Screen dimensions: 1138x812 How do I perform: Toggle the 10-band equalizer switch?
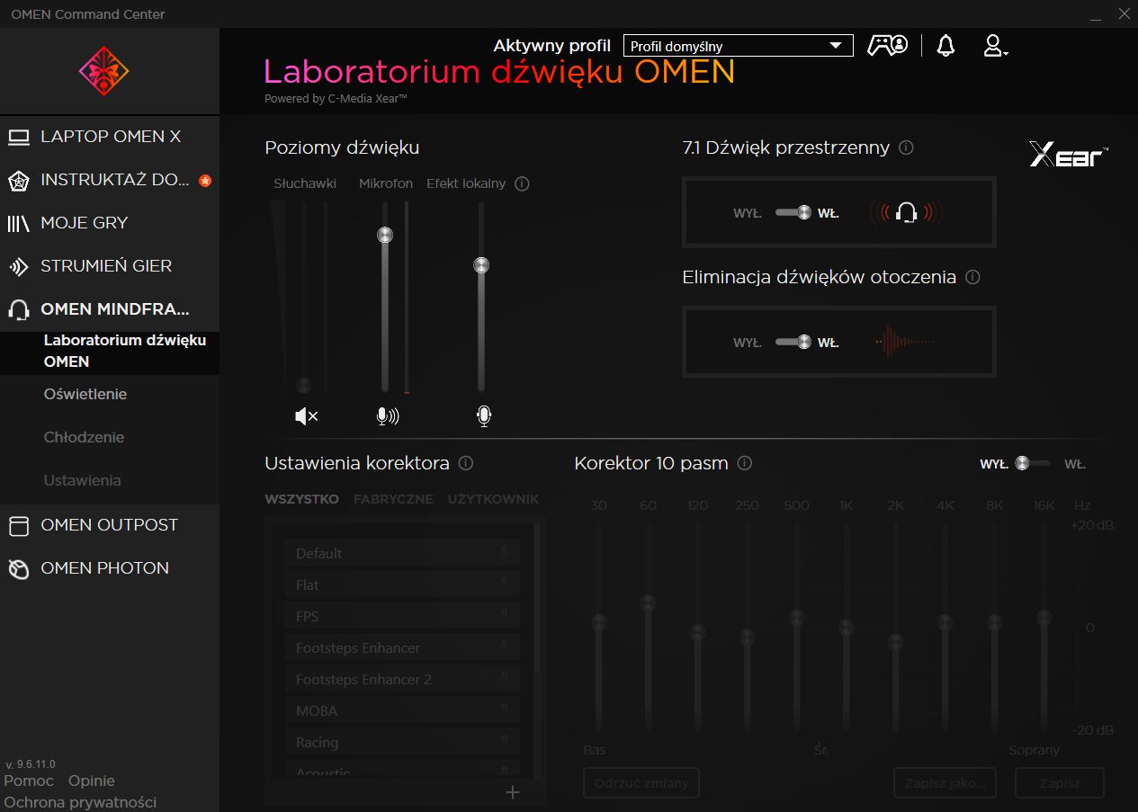click(1033, 463)
